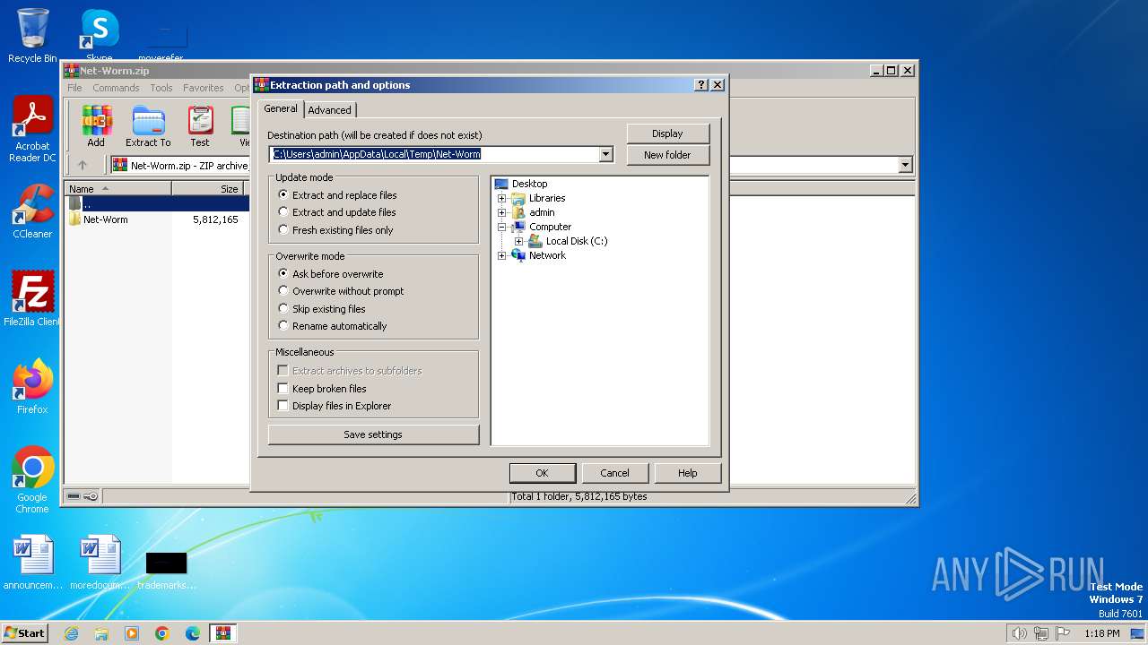Click the 1:18 PM taskbar clock
The width and height of the screenshot is (1148, 645).
coord(1101,633)
